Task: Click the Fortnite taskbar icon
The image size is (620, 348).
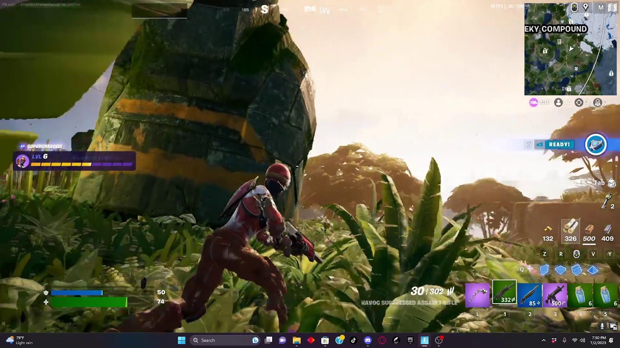Action: (x=424, y=340)
